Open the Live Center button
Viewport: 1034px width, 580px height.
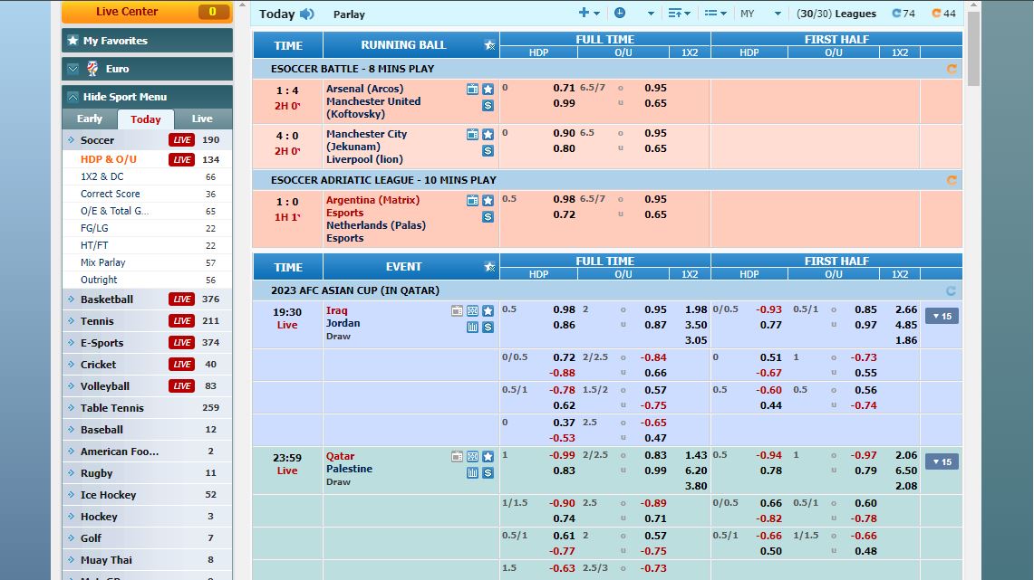[x=147, y=12]
